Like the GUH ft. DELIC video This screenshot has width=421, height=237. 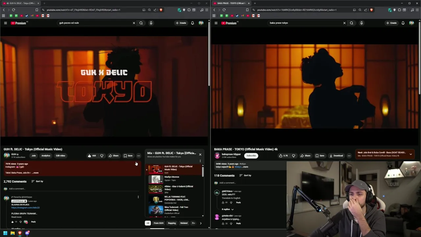92,156
